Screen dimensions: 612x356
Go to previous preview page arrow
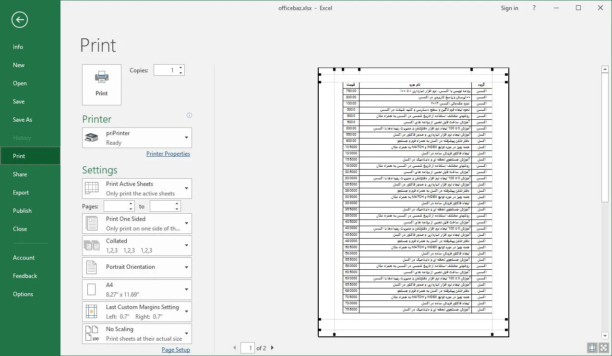pos(235,348)
